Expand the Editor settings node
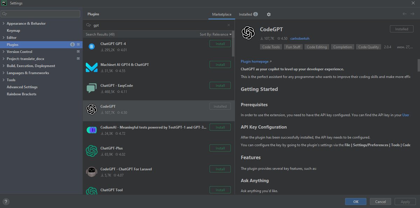Viewport: 420px width, 208px height. click(3, 37)
